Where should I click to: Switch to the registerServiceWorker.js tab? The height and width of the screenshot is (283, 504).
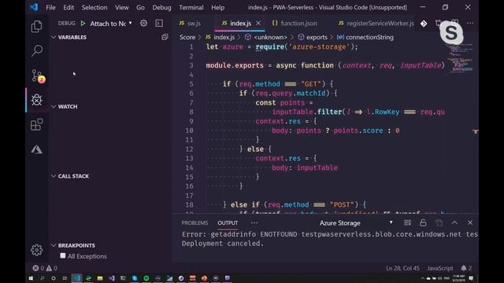[x=380, y=23]
